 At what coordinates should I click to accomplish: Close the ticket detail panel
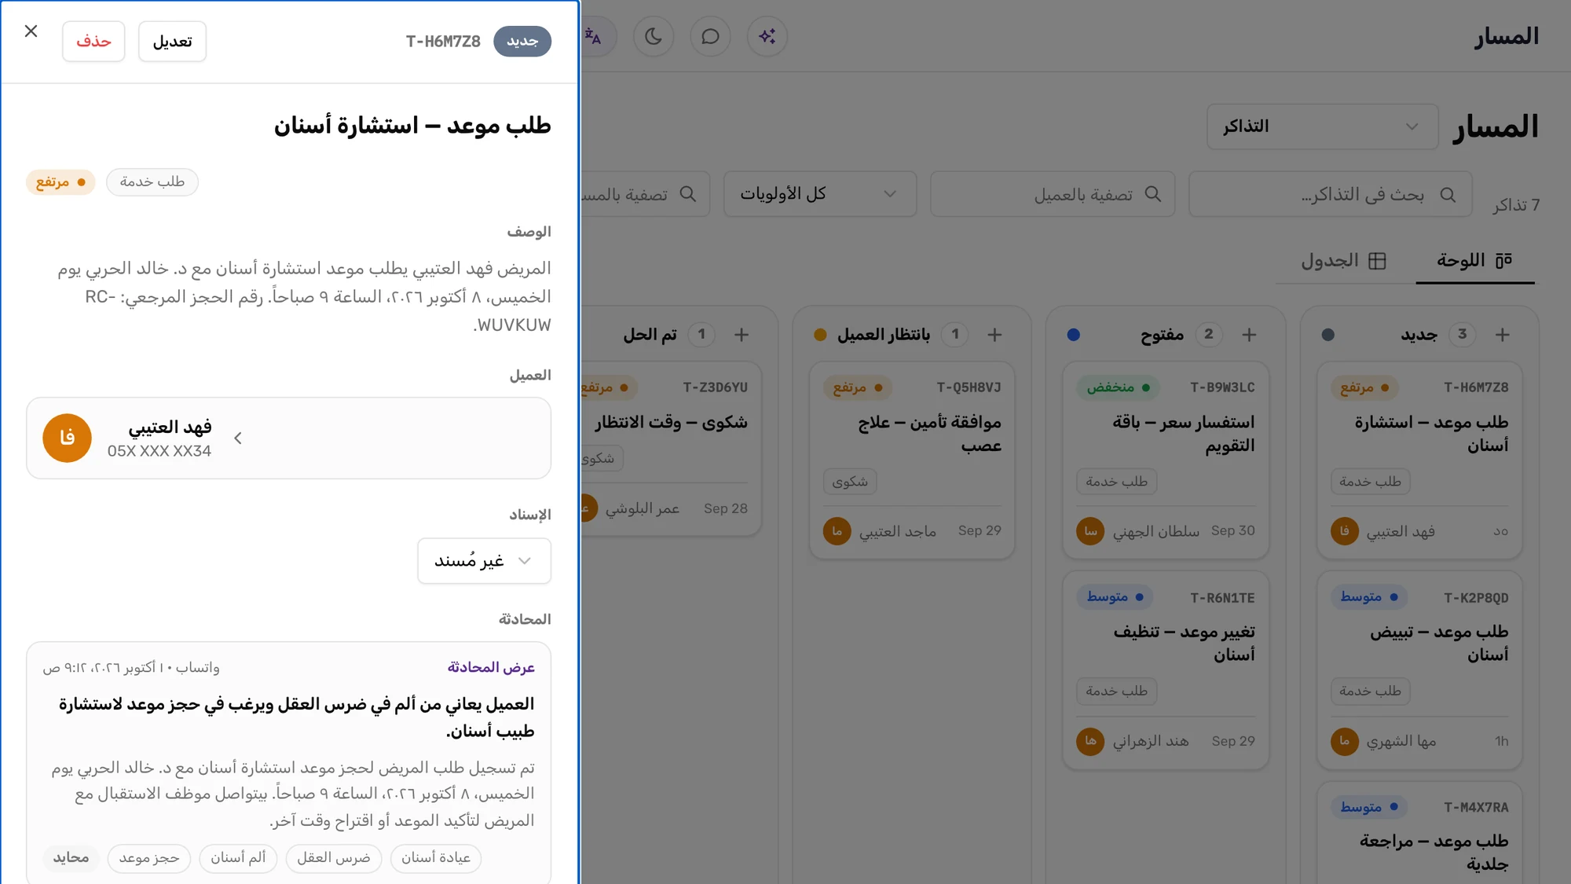[31, 31]
